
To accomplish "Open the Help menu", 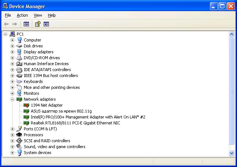I will tap(52, 15).
